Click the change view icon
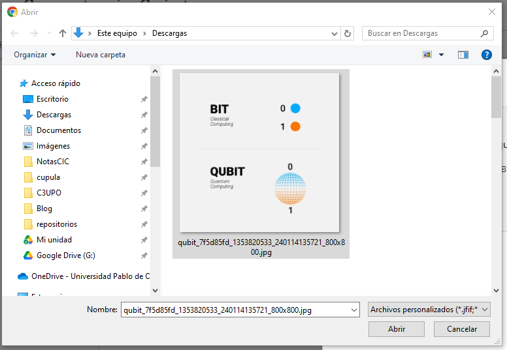The image size is (507, 350). pyautogui.click(x=428, y=55)
